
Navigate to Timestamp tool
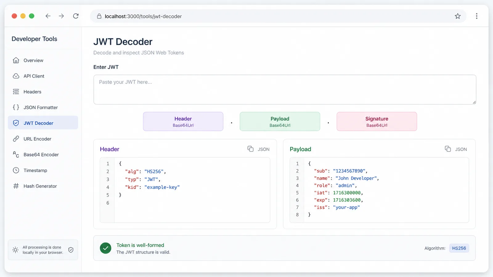coord(43,170)
